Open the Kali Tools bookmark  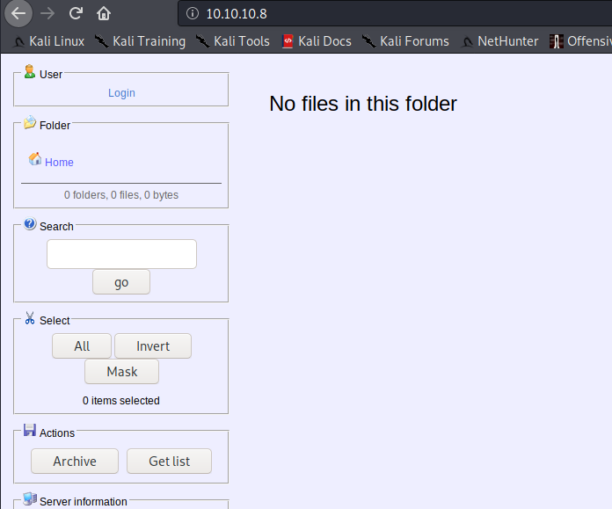point(233,41)
